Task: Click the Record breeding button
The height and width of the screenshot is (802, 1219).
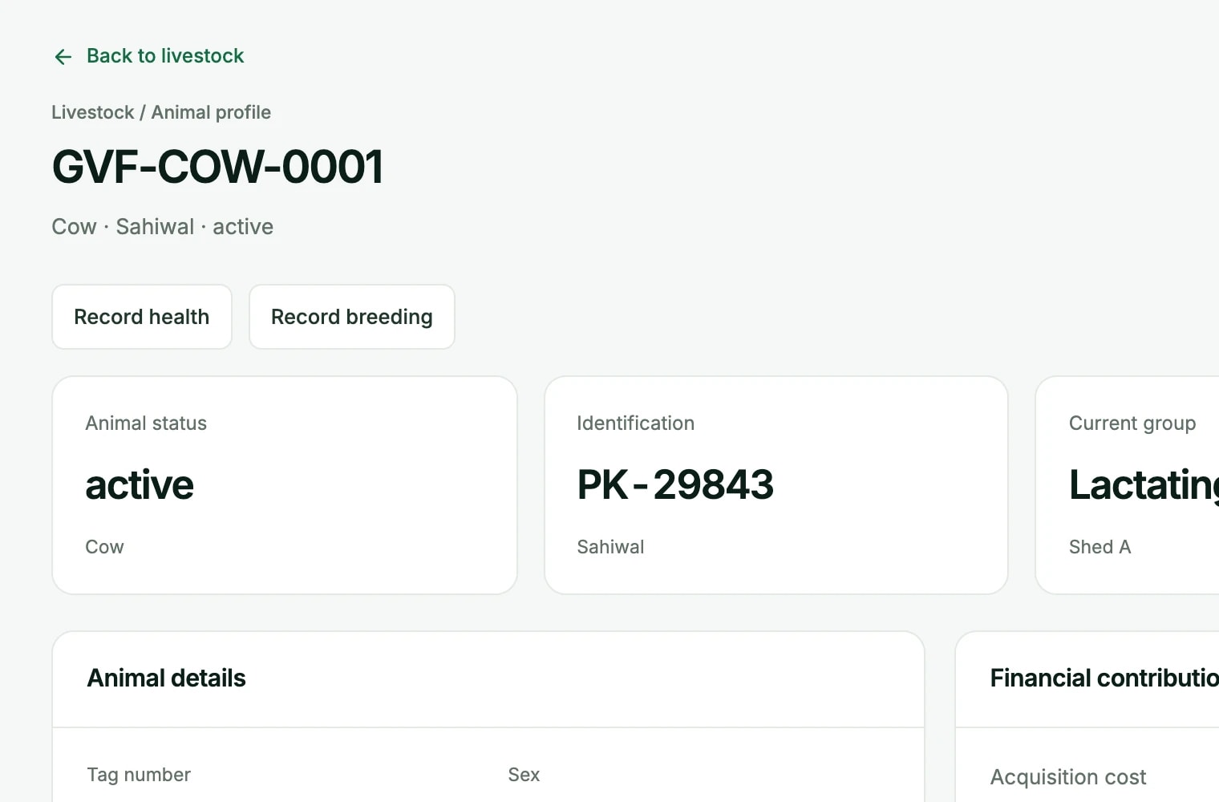Action: (352, 317)
